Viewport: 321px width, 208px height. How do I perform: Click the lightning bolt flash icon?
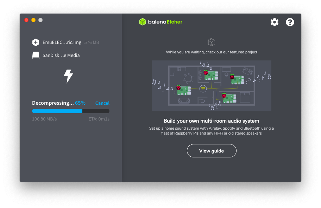pyautogui.click(x=68, y=76)
